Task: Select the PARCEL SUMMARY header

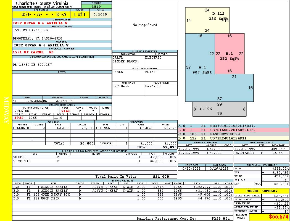Action: pos(261,191)
